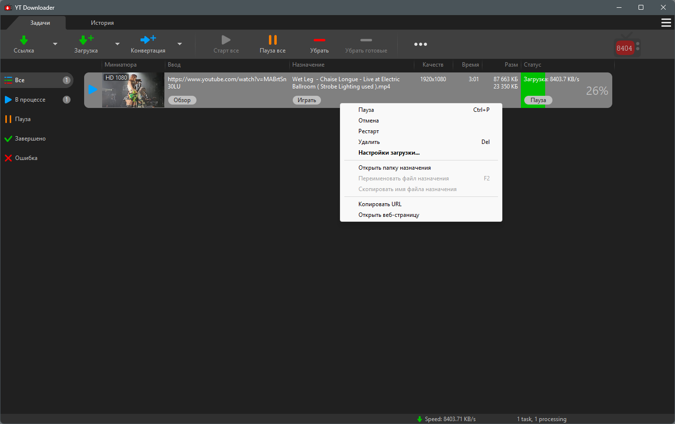
Task: Click 1 task, 1 processing status text
Action: [542, 419]
